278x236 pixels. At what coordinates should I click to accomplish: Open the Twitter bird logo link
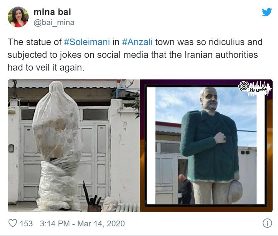click(x=267, y=12)
